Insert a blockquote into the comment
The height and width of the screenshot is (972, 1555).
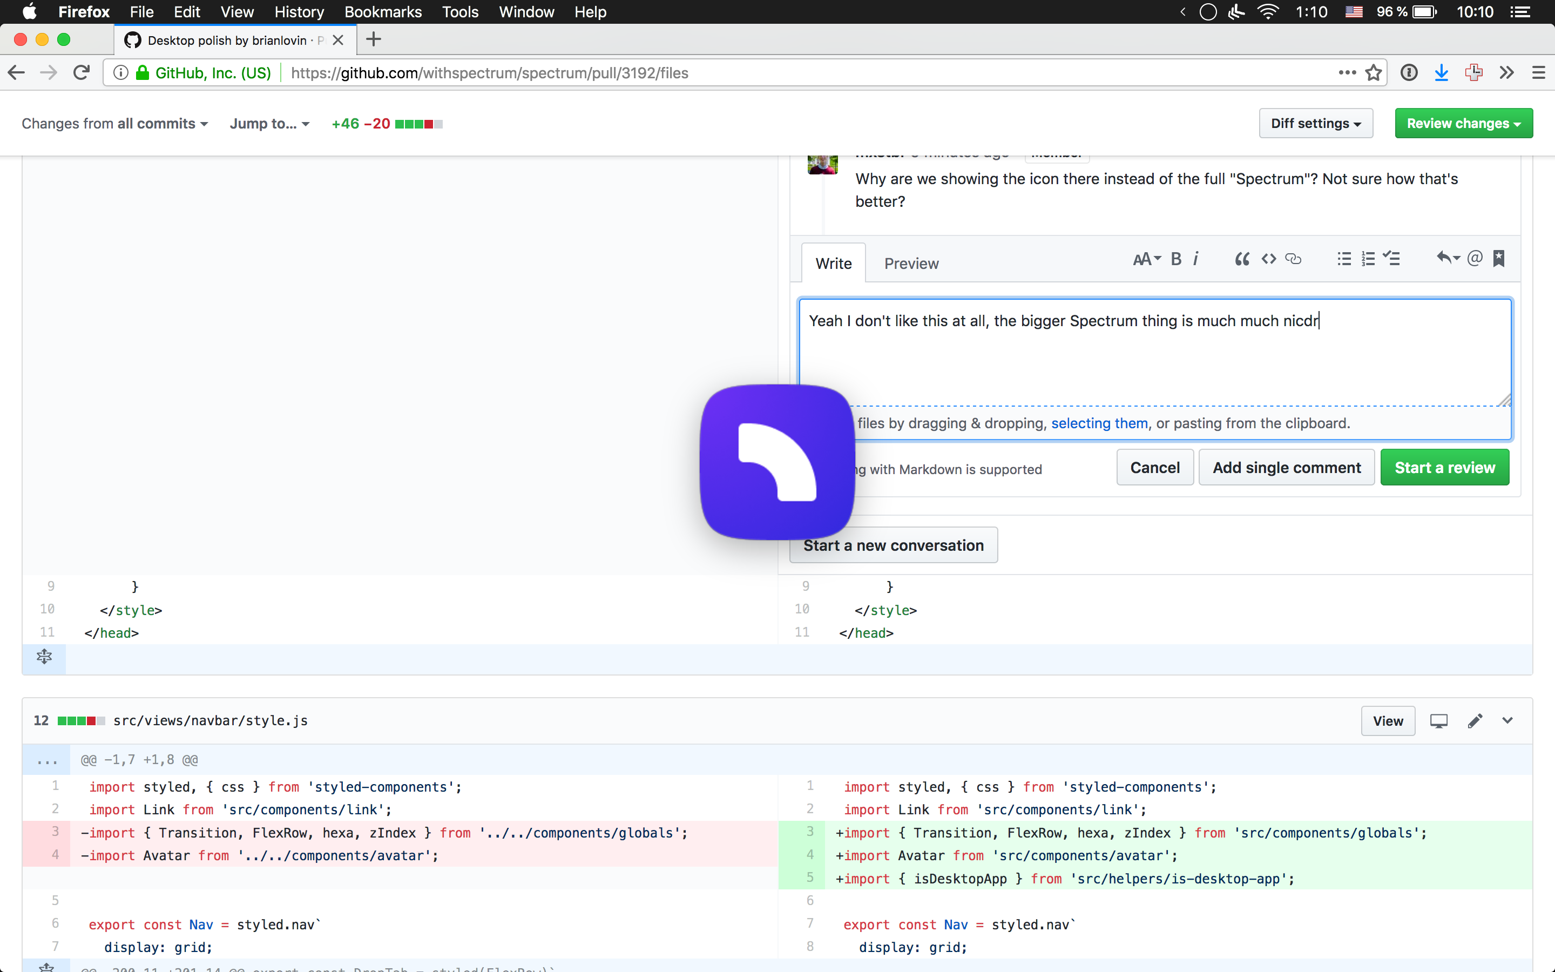(1241, 259)
